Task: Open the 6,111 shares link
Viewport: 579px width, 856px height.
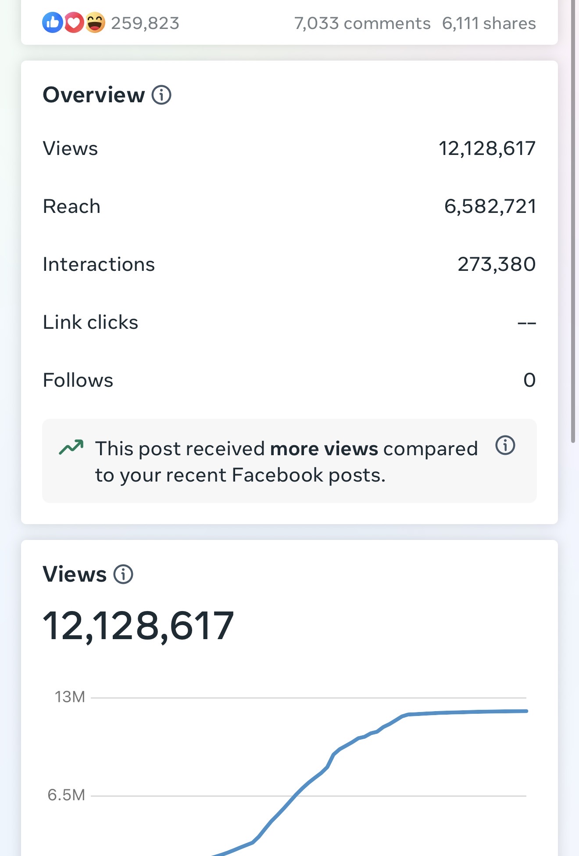Action: [x=489, y=23]
